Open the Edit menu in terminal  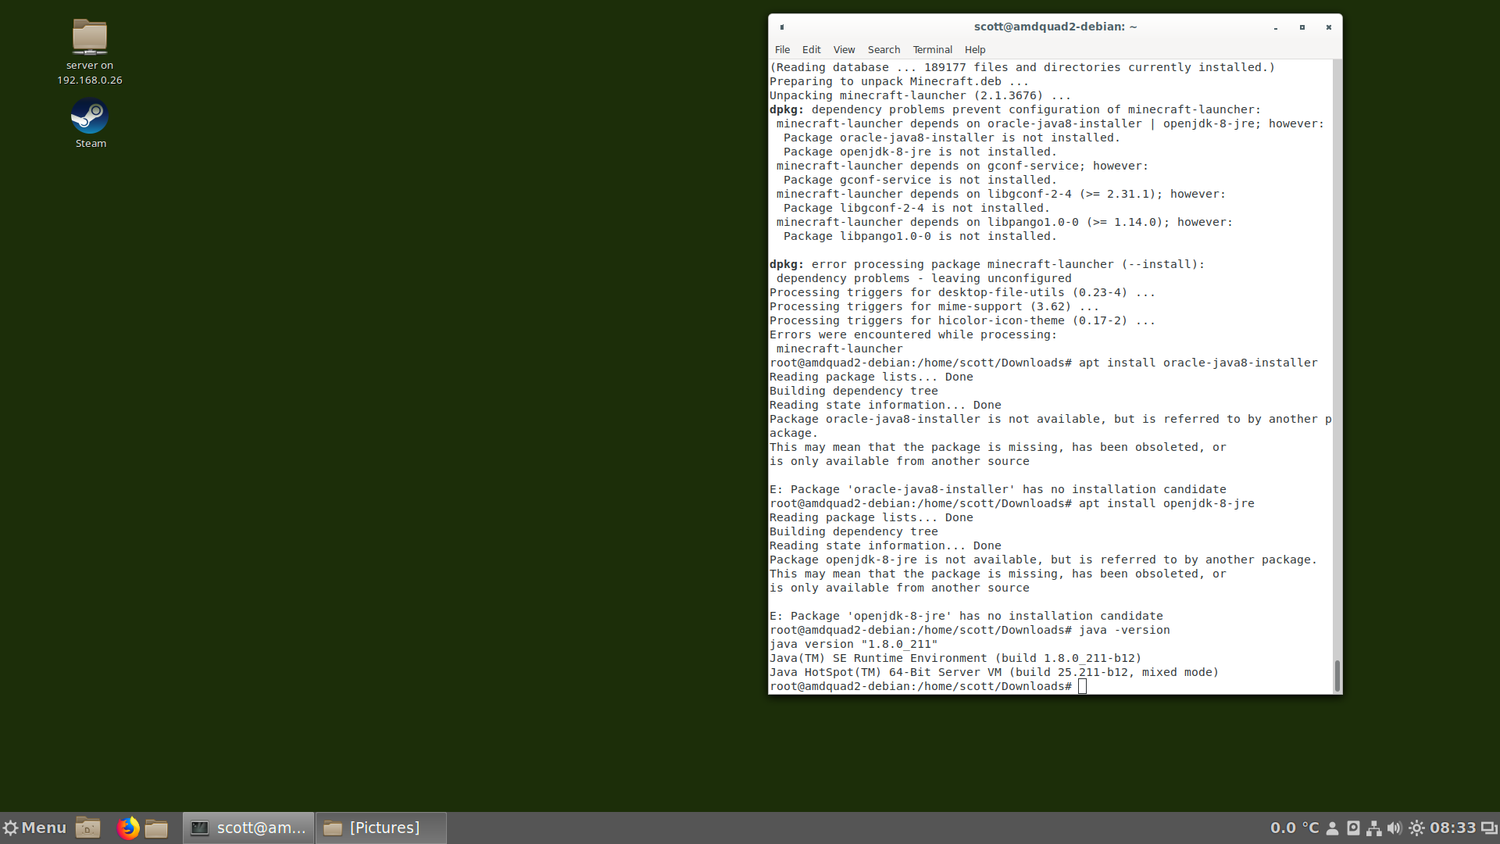811,49
